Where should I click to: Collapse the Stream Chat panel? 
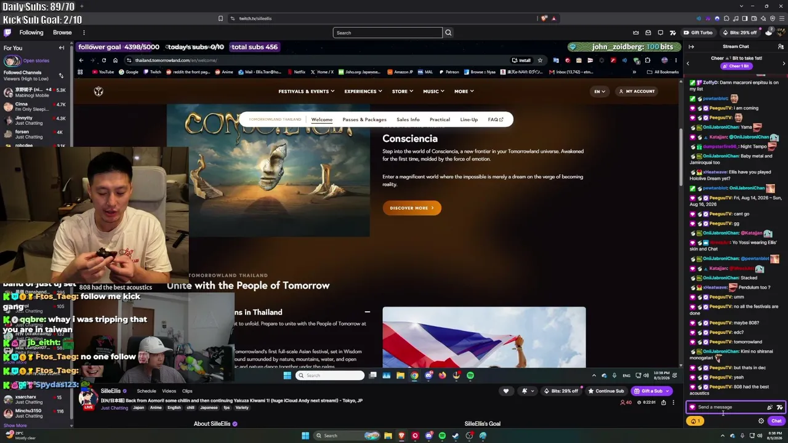[x=691, y=47]
